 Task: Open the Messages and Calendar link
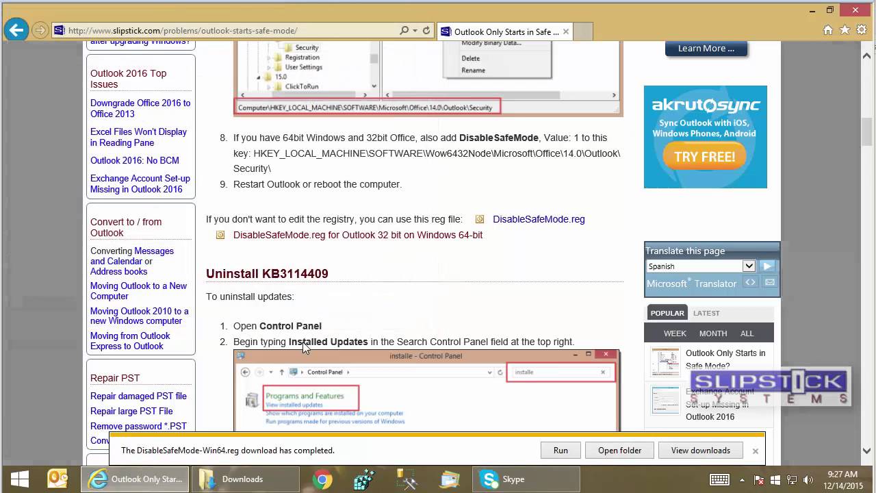point(132,256)
